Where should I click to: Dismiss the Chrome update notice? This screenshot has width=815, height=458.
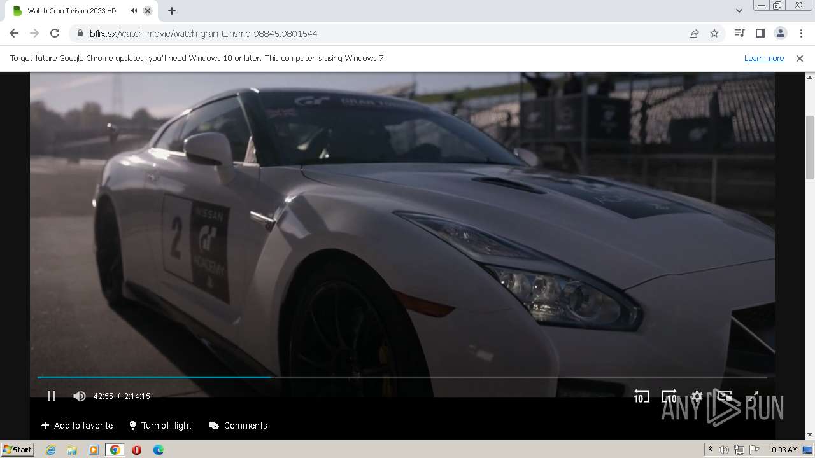pyautogui.click(x=800, y=58)
